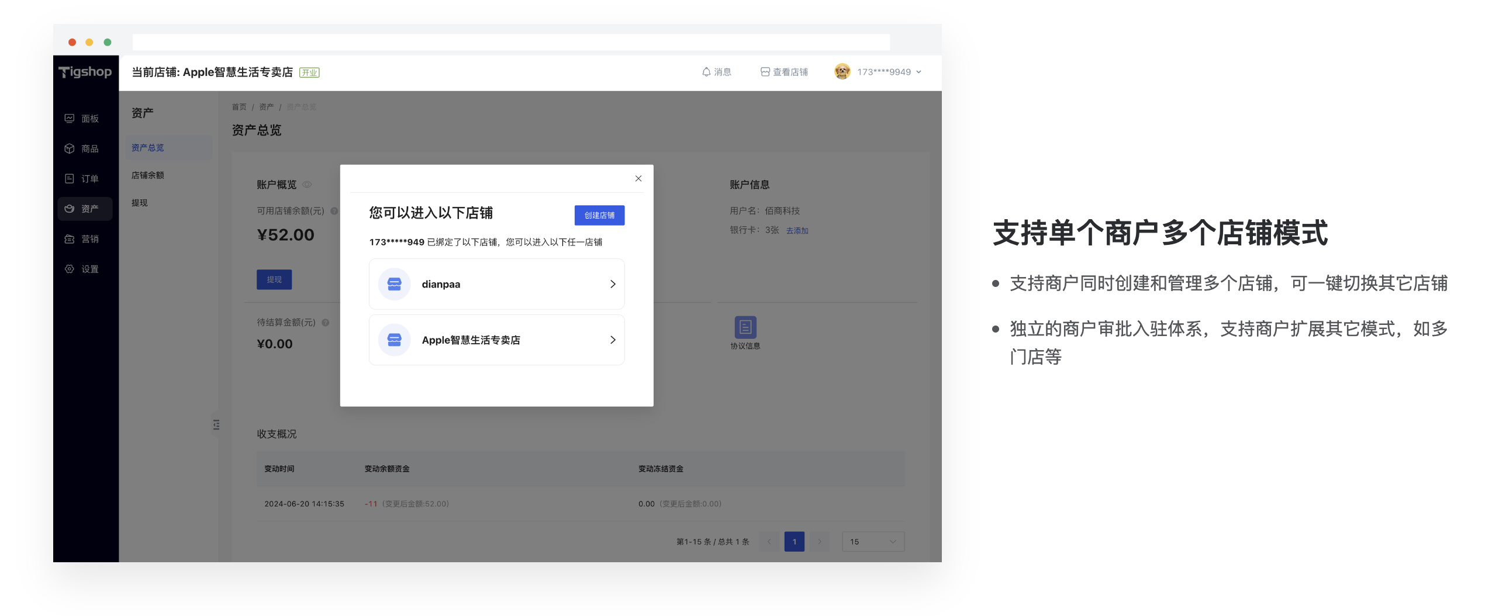Viewport: 1499px width, 616px height.
Task: Click the sidebar collapse handle icon
Action: tap(216, 425)
